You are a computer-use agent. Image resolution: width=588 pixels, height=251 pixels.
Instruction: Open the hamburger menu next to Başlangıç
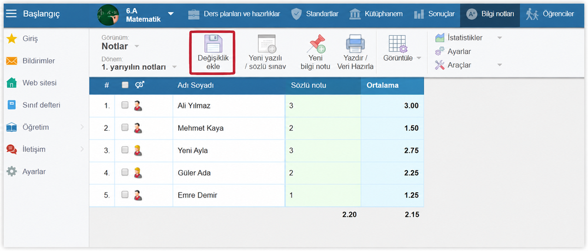11,14
